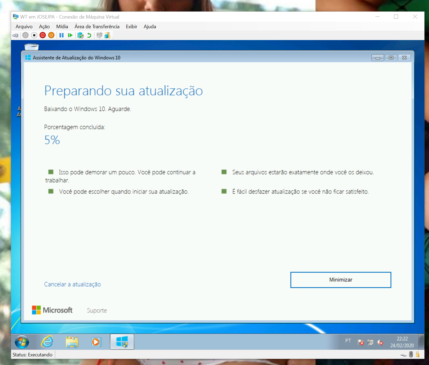Click the Microsoft logo

coord(52,310)
